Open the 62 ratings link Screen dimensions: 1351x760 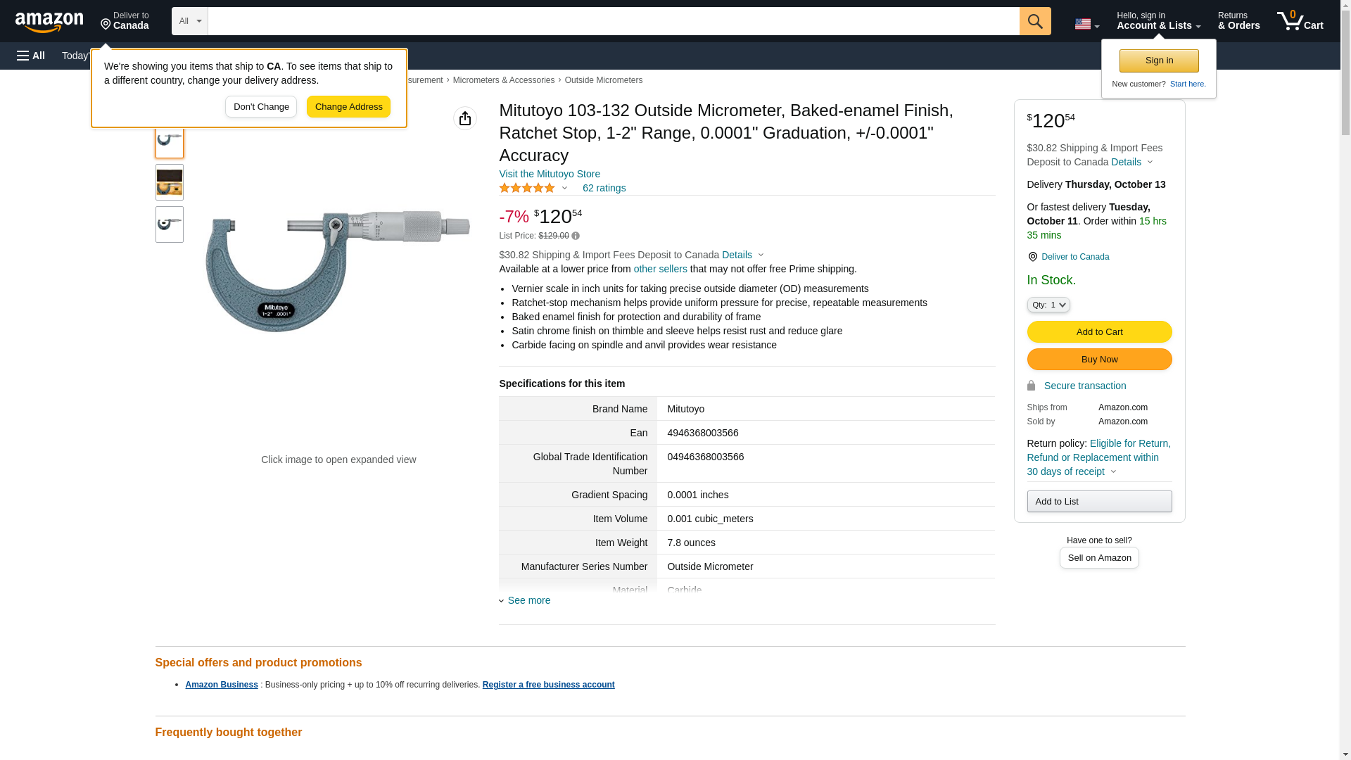pyautogui.click(x=604, y=188)
